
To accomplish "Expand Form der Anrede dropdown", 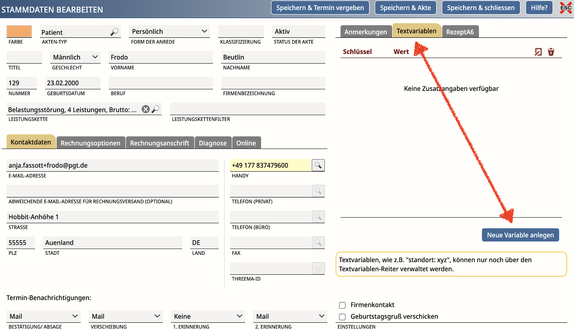I will [169, 31].
